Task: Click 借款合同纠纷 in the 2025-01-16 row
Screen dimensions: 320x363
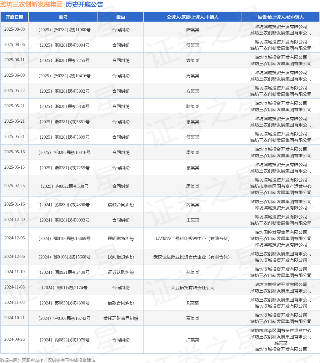Action: point(121,205)
